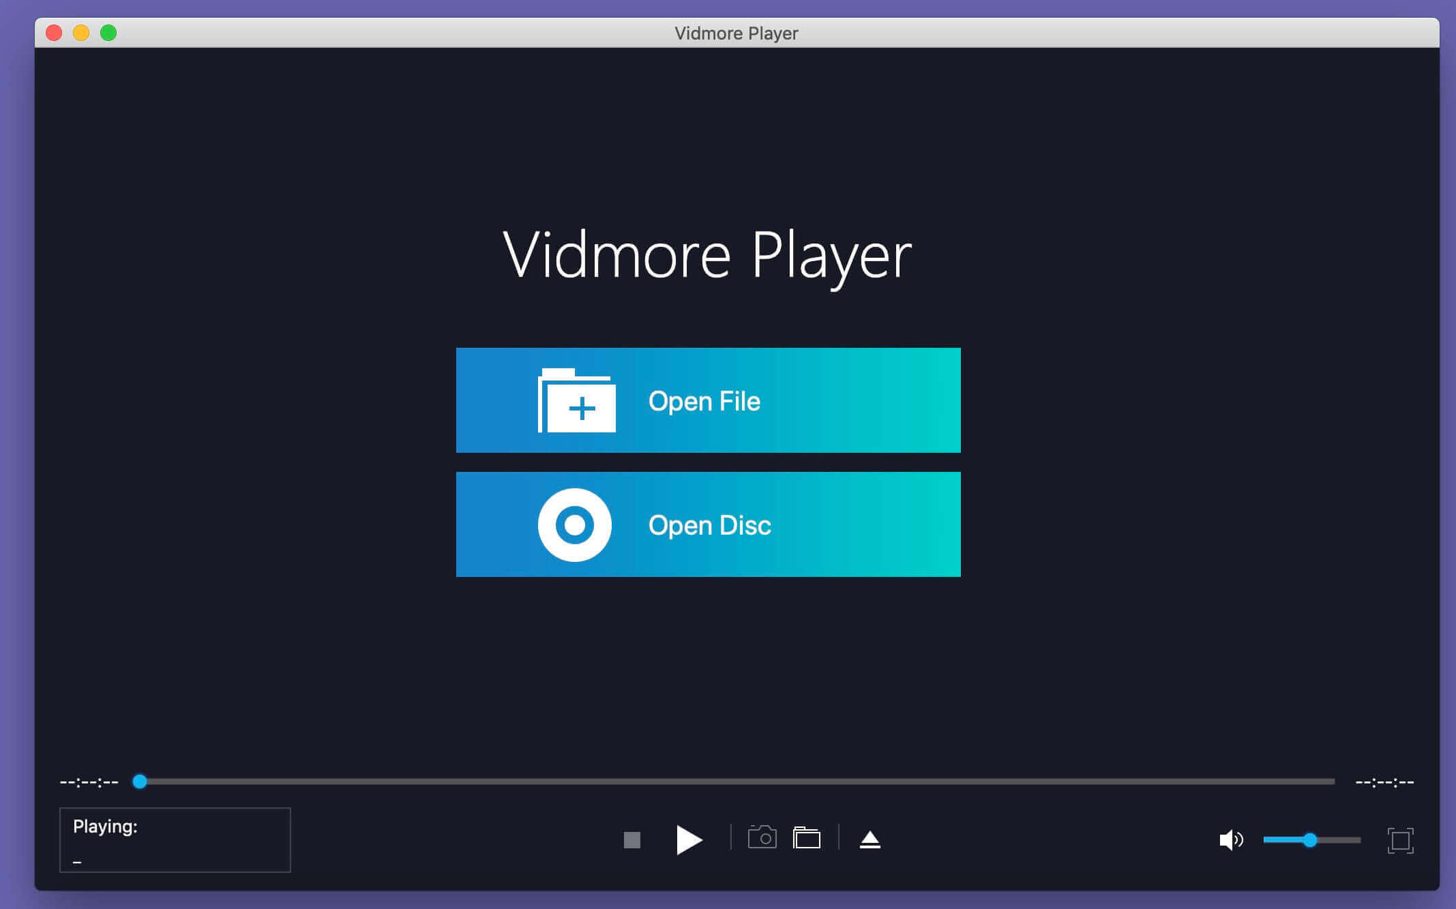Click the eject disc icon
Image resolution: width=1456 pixels, height=909 pixels.
(x=870, y=839)
